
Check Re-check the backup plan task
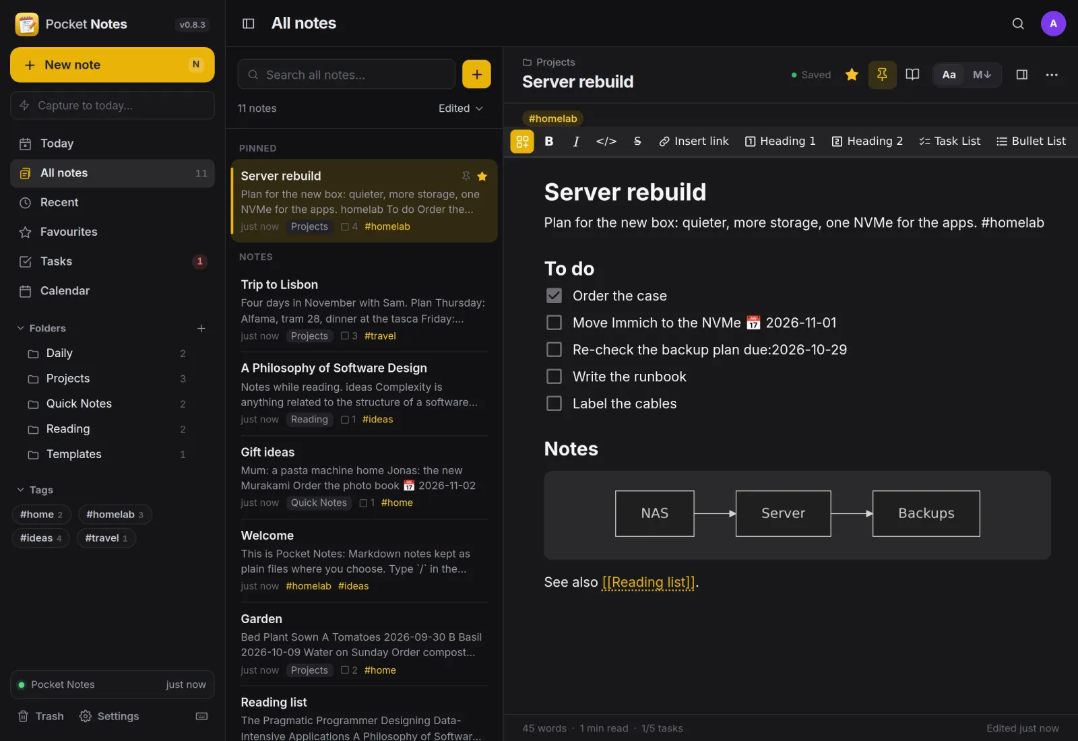click(x=554, y=350)
